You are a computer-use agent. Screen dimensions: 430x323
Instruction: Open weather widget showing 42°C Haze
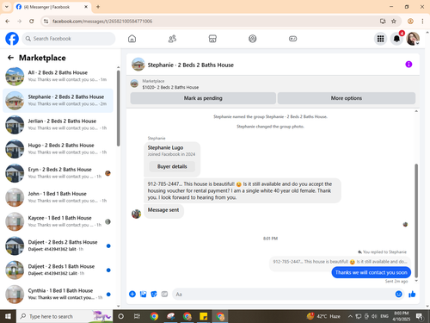point(323,316)
